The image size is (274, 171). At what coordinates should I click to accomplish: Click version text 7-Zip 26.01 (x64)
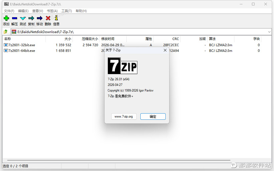tap(119, 79)
